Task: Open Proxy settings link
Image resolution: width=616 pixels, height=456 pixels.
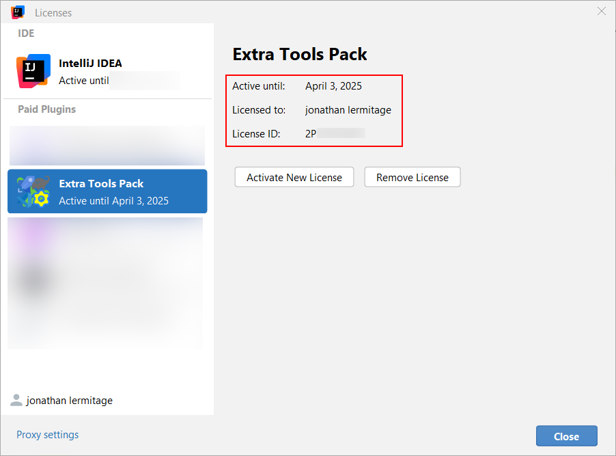Action: 48,435
